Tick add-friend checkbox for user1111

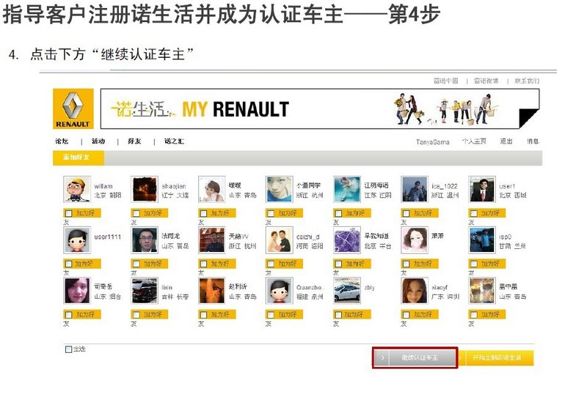pyautogui.click(x=68, y=264)
